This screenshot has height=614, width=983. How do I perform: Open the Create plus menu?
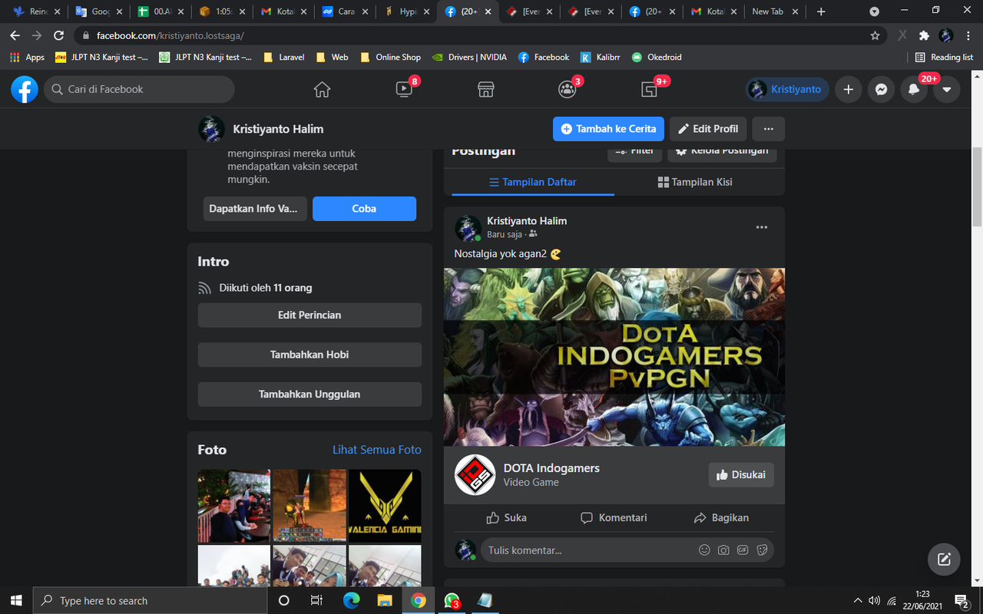(849, 89)
